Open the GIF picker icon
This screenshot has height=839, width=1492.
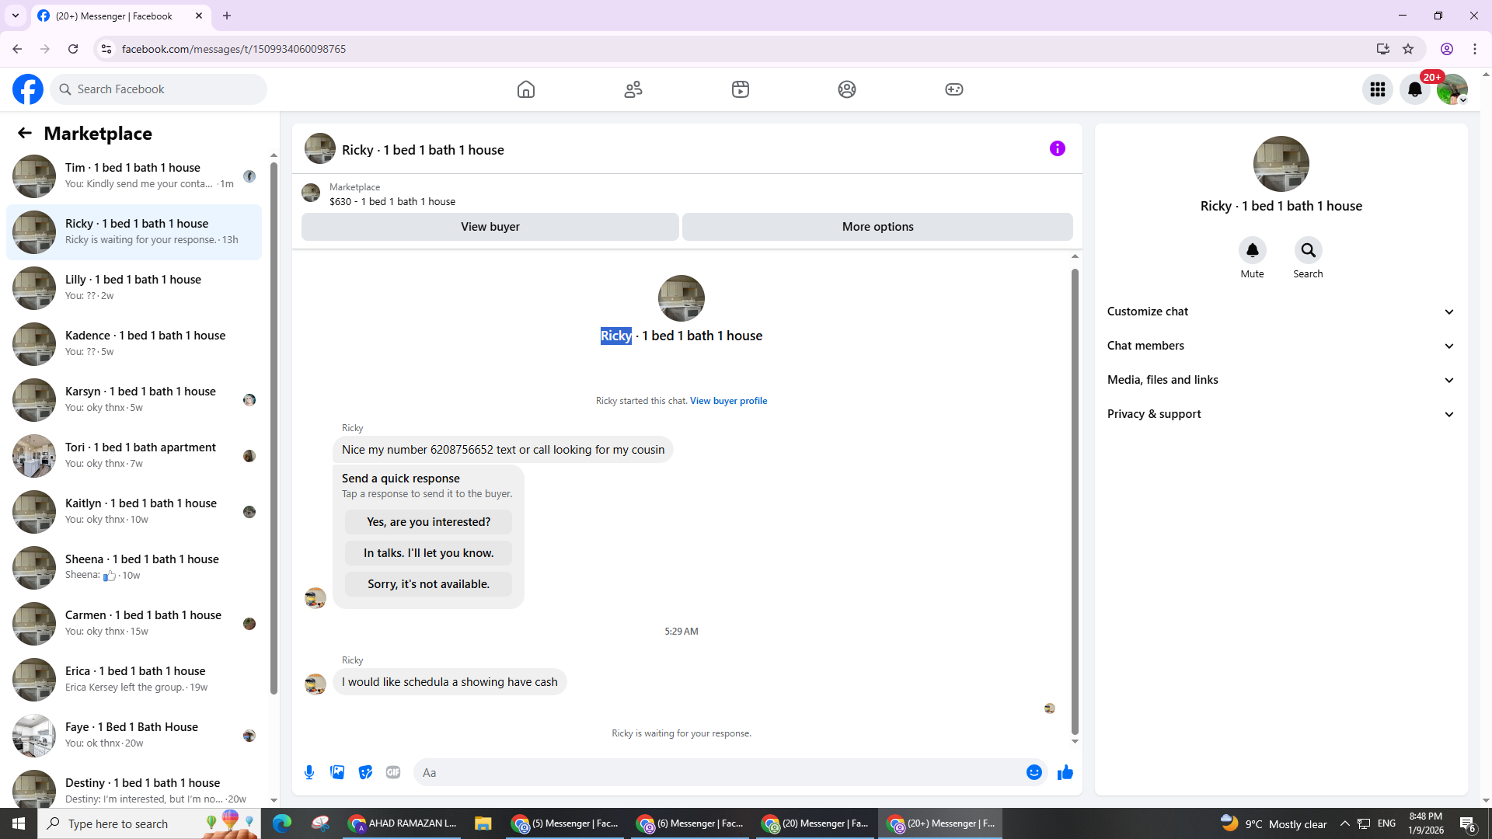tap(393, 772)
